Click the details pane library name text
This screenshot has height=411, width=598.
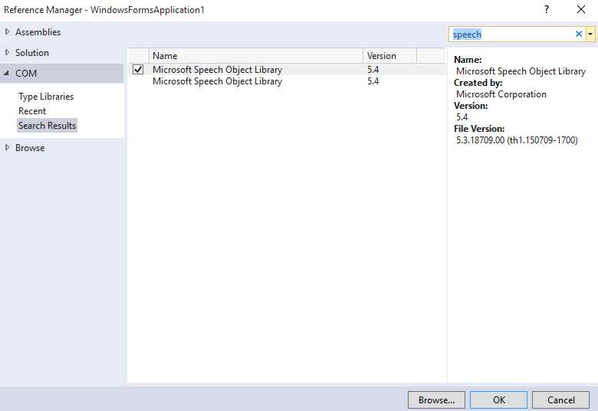521,71
